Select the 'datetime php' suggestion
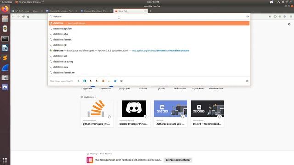This screenshot has height=165, width=294. (149, 34)
